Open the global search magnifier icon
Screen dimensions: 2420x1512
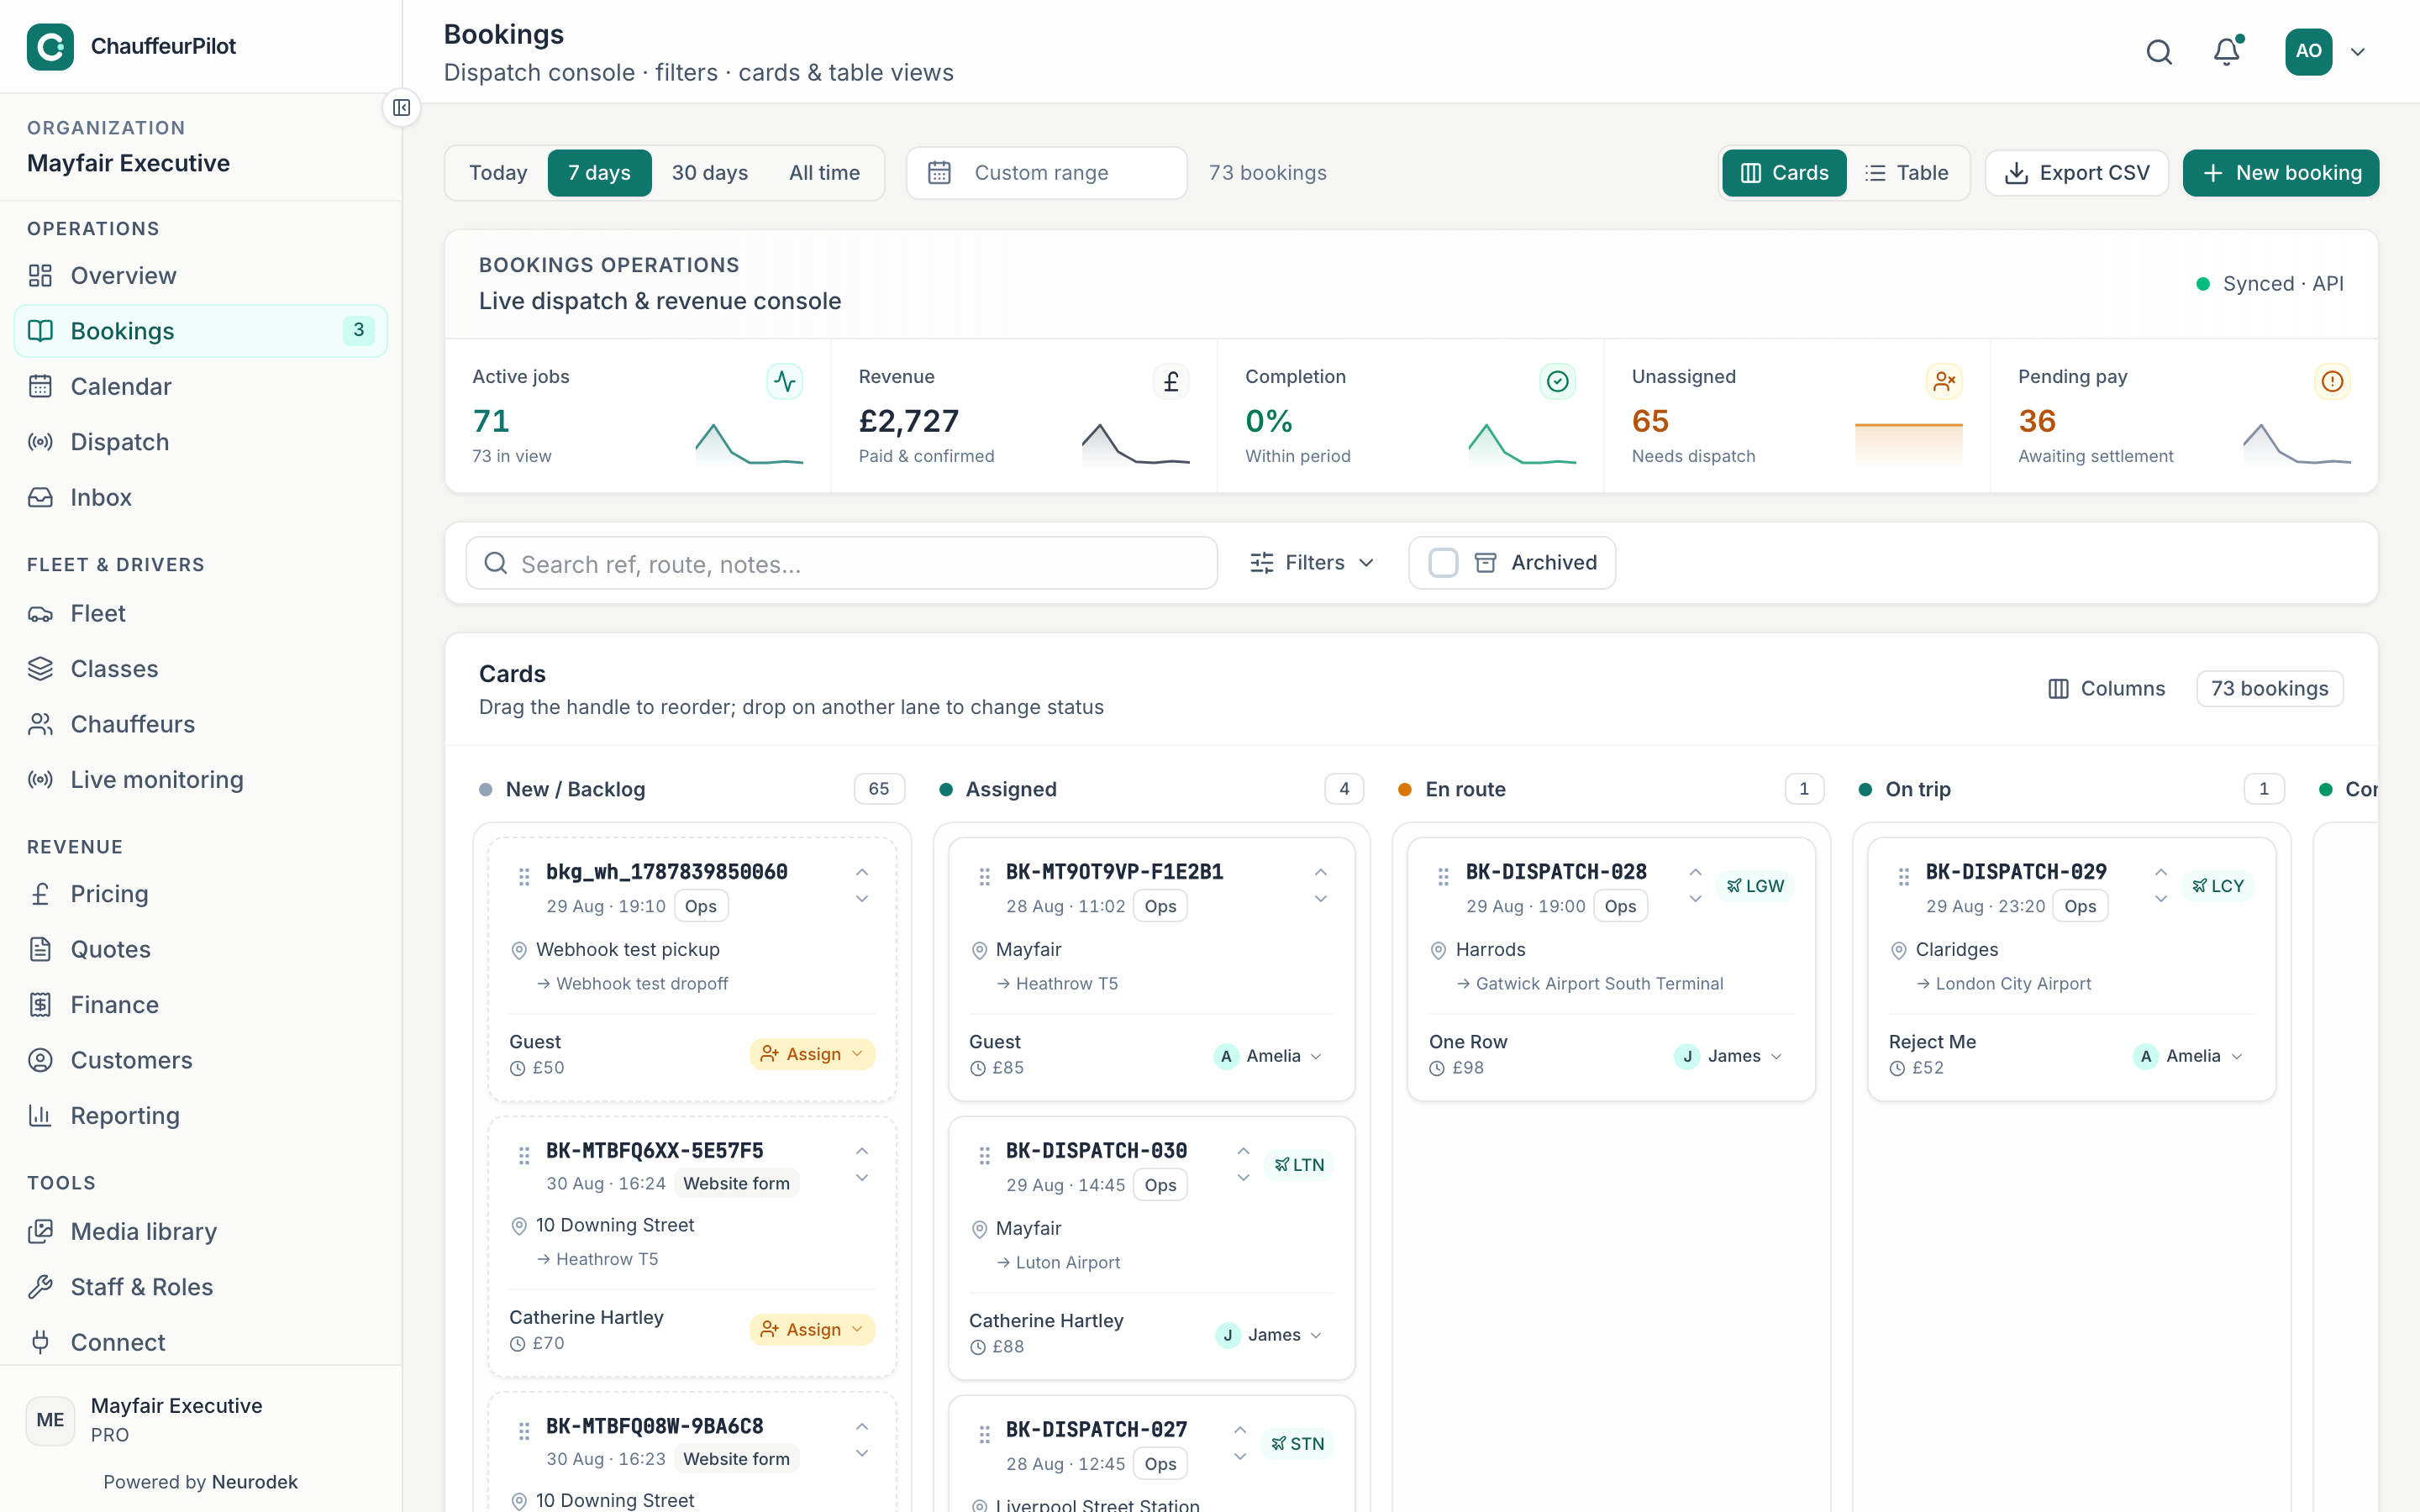[2159, 52]
